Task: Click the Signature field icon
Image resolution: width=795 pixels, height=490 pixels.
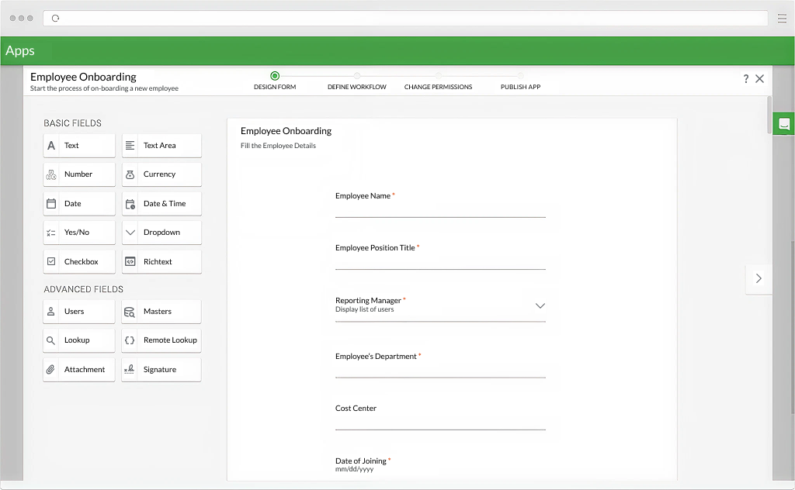Action: pos(130,369)
